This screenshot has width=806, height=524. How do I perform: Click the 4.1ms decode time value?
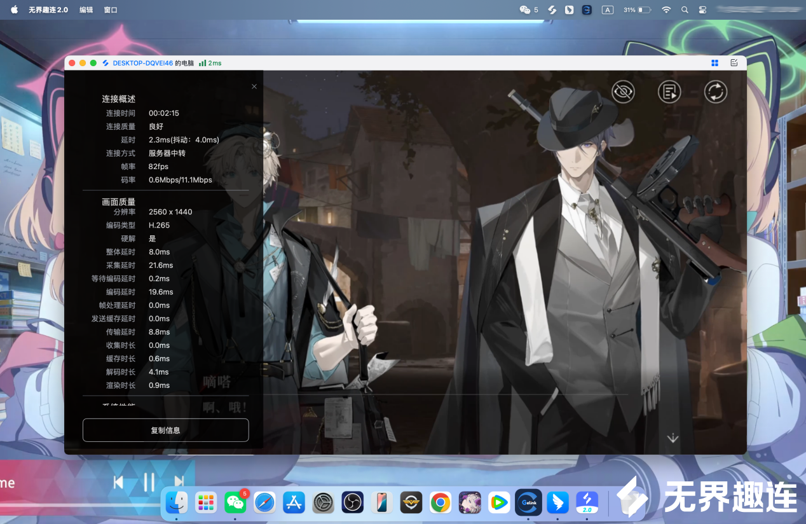(x=159, y=372)
